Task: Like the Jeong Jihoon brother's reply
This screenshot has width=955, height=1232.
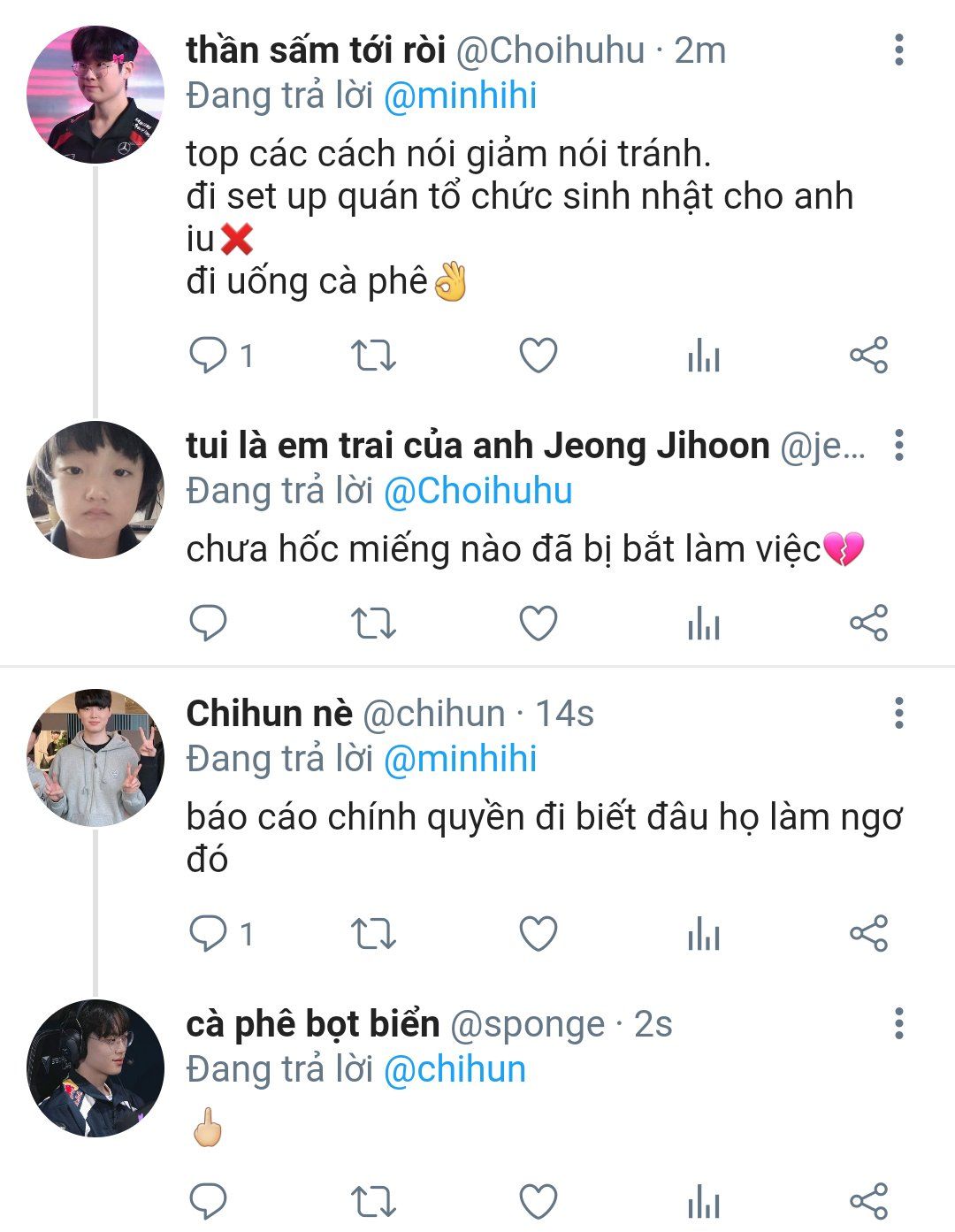Action: (x=538, y=624)
